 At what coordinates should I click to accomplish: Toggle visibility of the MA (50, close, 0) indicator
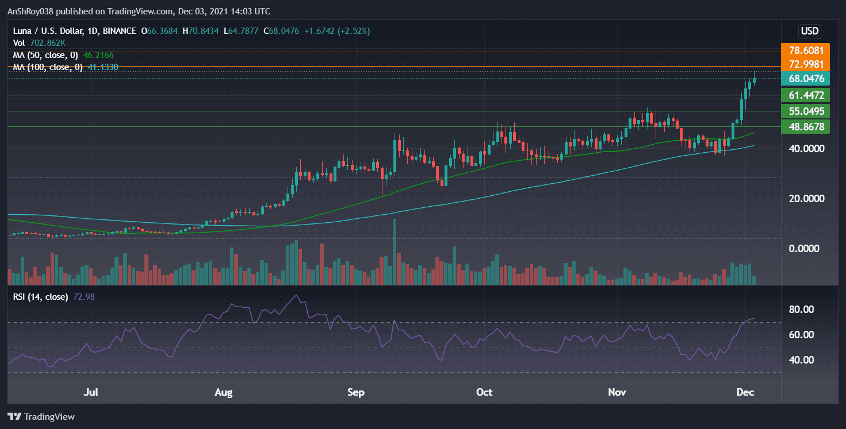pos(46,55)
